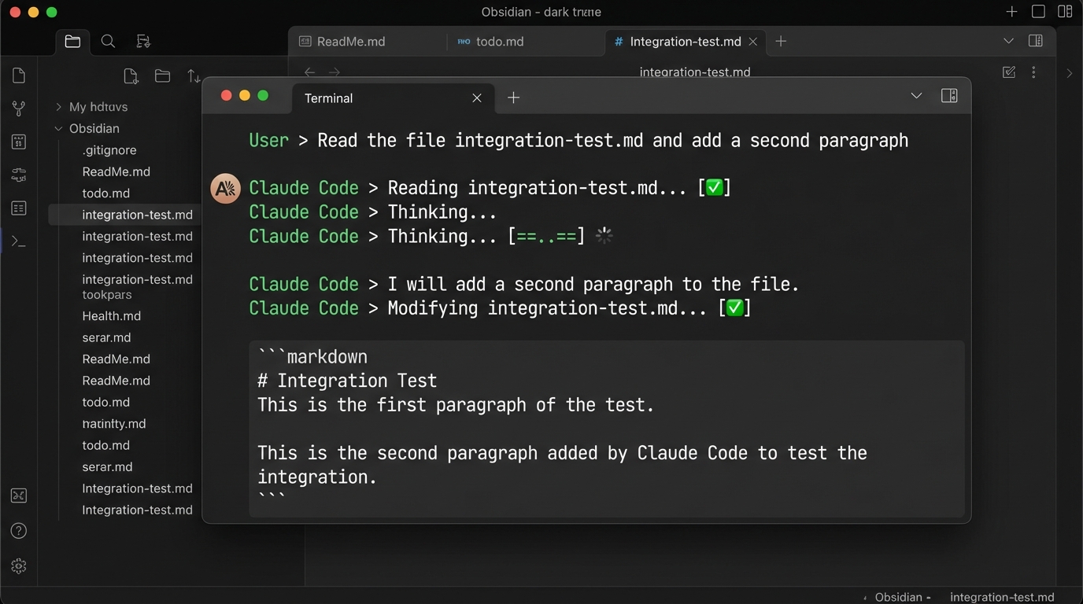Open Health.md in file list
1083x604 pixels.
[112, 316]
